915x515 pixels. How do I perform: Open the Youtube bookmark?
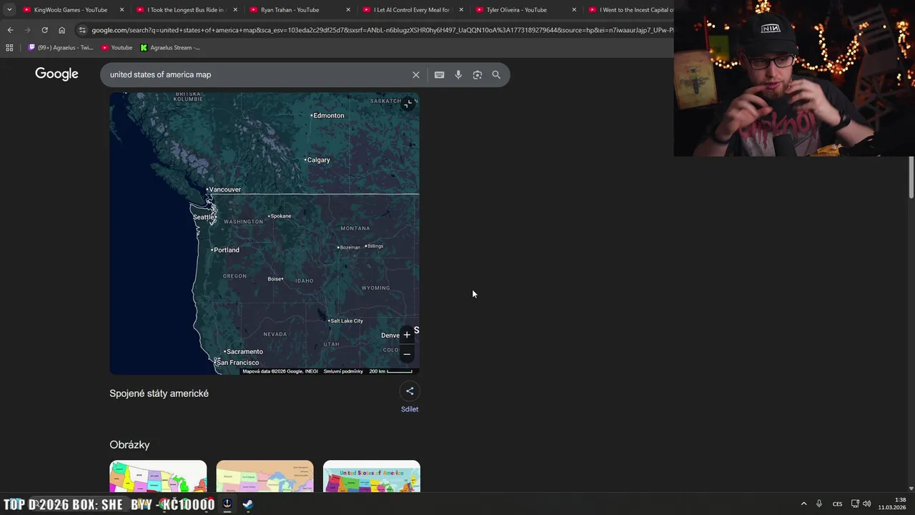pos(117,47)
